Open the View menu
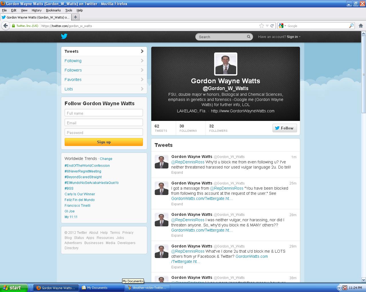Viewport: 366px width, 292px height. click(x=24, y=10)
